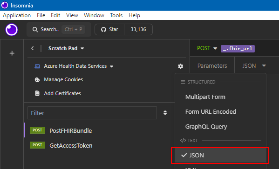Switch to the Parameters tab
The image size is (279, 169).
[212, 66]
